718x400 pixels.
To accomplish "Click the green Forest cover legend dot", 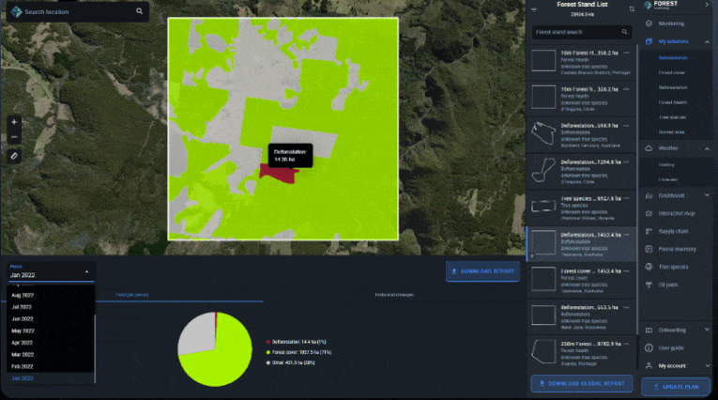I will tap(268, 352).
